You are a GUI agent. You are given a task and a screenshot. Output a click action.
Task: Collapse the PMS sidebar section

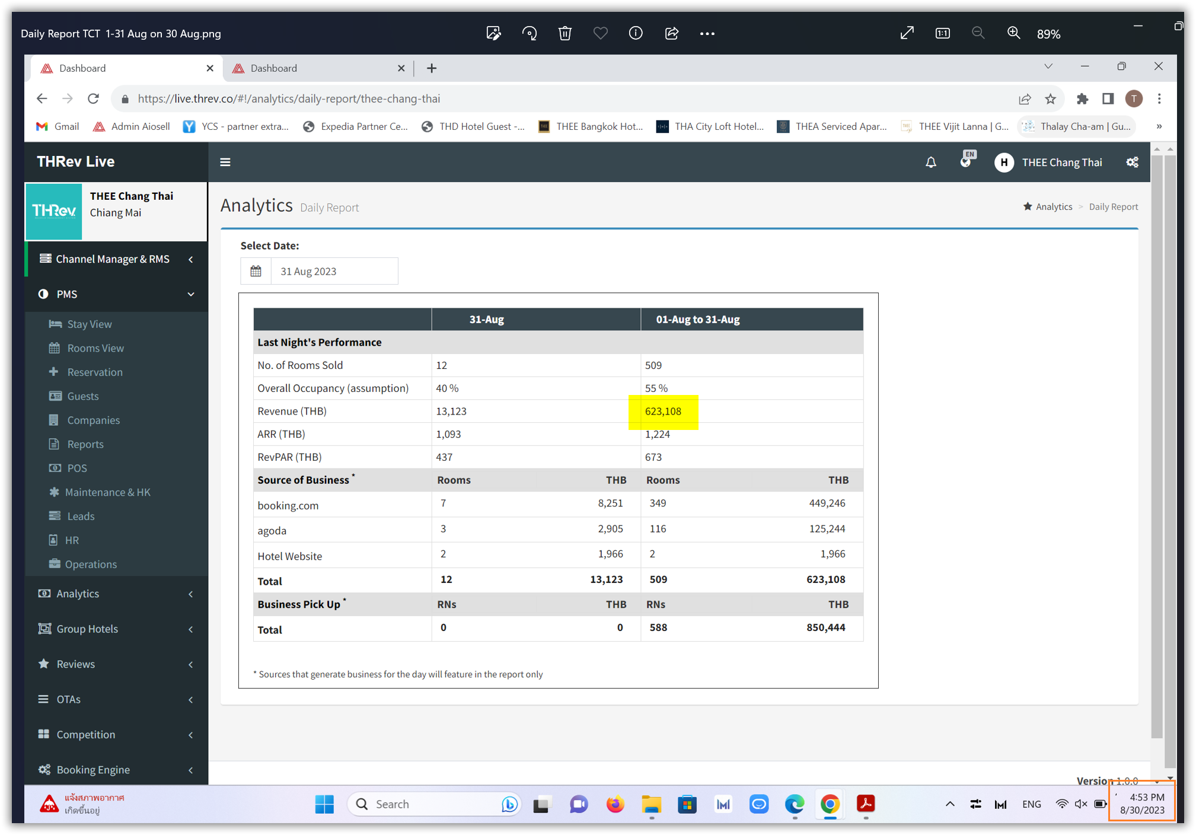pos(190,294)
